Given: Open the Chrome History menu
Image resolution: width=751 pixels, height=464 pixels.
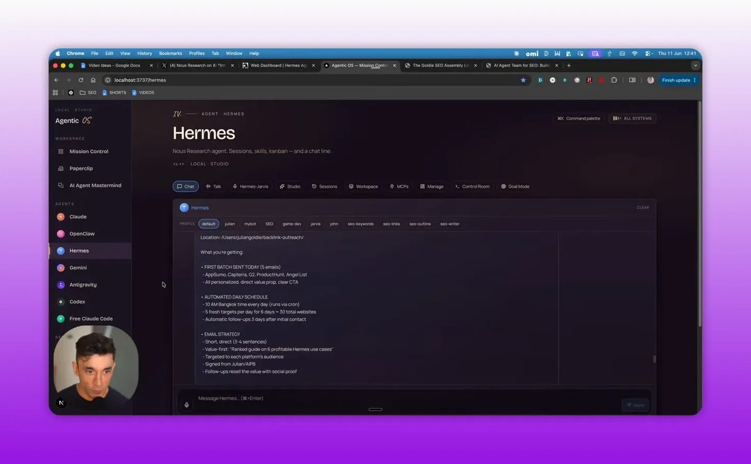Looking at the screenshot, I should click(x=144, y=53).
